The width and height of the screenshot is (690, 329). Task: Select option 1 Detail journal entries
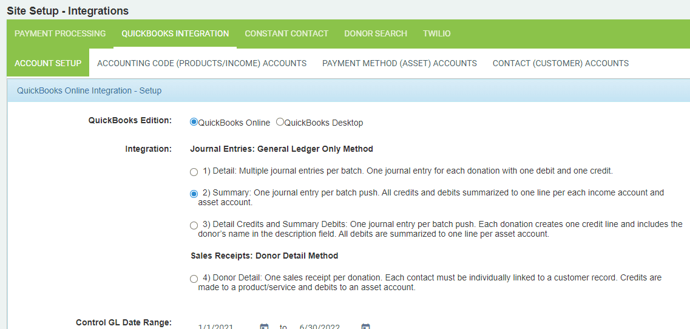(x=194, y=172)
